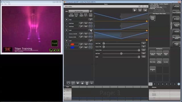Open curve selector for Dimmer 0% keyframe
Screen dimensions: 182x102
[90, 37]
